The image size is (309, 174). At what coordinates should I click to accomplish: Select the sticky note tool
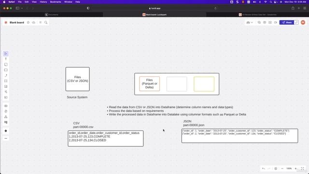pyautogui.click(x=6, y=64)
